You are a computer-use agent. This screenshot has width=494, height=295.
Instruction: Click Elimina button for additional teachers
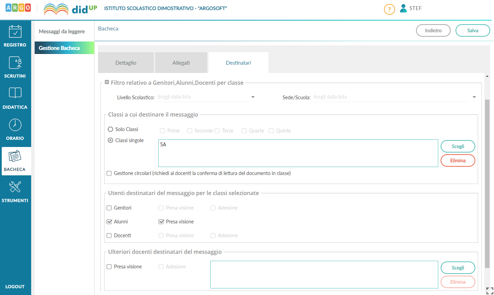(458, 282)
